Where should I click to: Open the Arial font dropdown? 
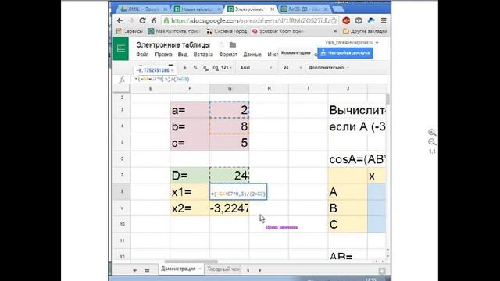coord(256,68)
